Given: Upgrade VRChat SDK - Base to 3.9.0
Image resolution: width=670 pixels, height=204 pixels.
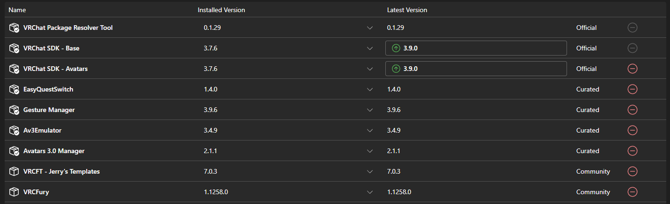Looking at the screenshot, I should point(476,48).
